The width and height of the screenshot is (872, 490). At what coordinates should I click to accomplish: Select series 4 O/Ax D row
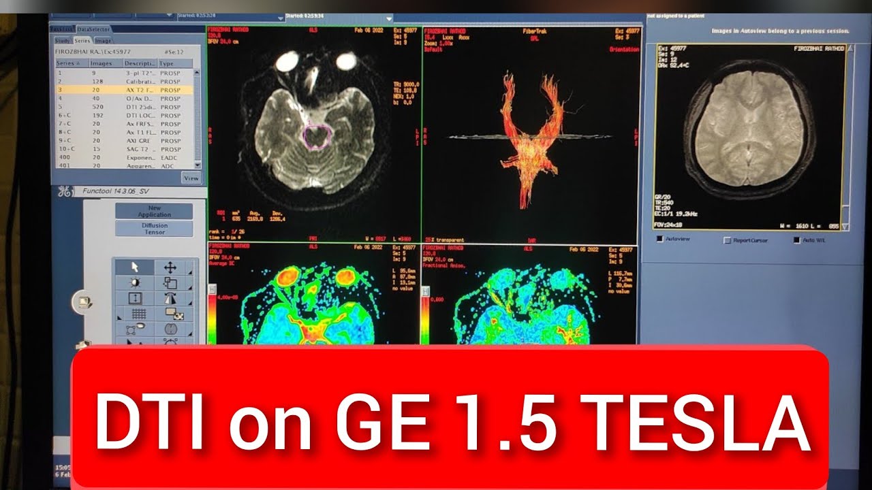124,98
